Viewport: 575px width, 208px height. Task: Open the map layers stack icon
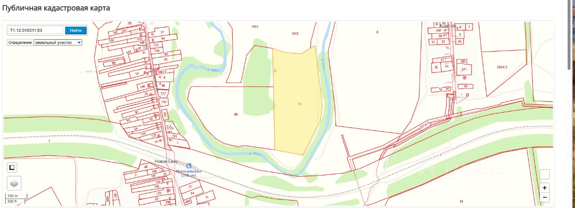tap(14, 183)
